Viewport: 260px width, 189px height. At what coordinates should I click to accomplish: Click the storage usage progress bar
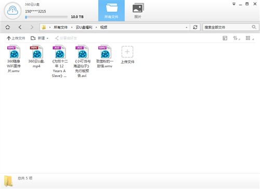point(46,17)
